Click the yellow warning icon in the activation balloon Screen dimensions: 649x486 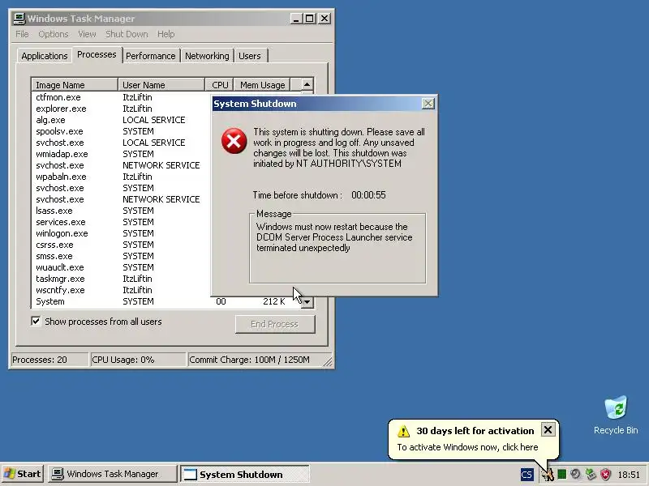tap(403, 431)
